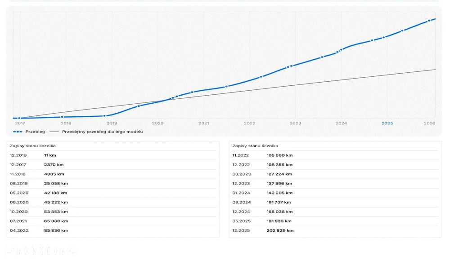Select the 2020 year label on the axis

pyautogui.click(x=157, y=123)
